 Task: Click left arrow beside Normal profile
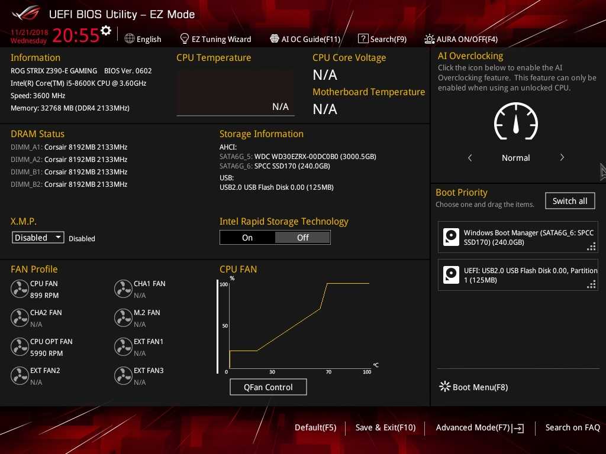pyautogui.click(x=470, y=158)
